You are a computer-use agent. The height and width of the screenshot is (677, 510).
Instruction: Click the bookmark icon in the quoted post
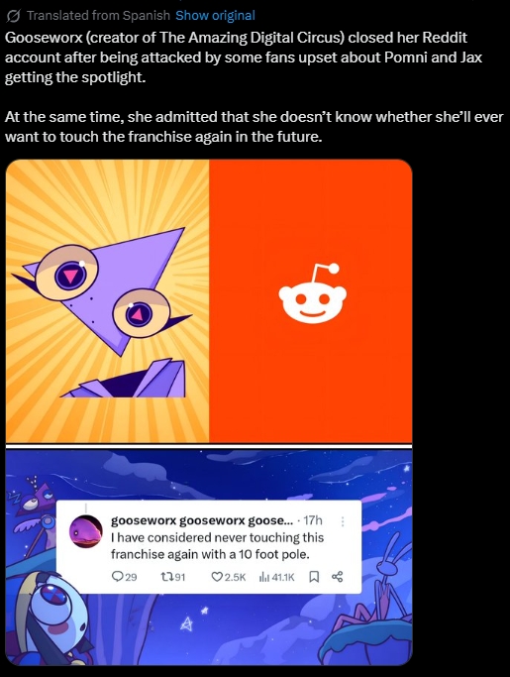click(315, 577)
